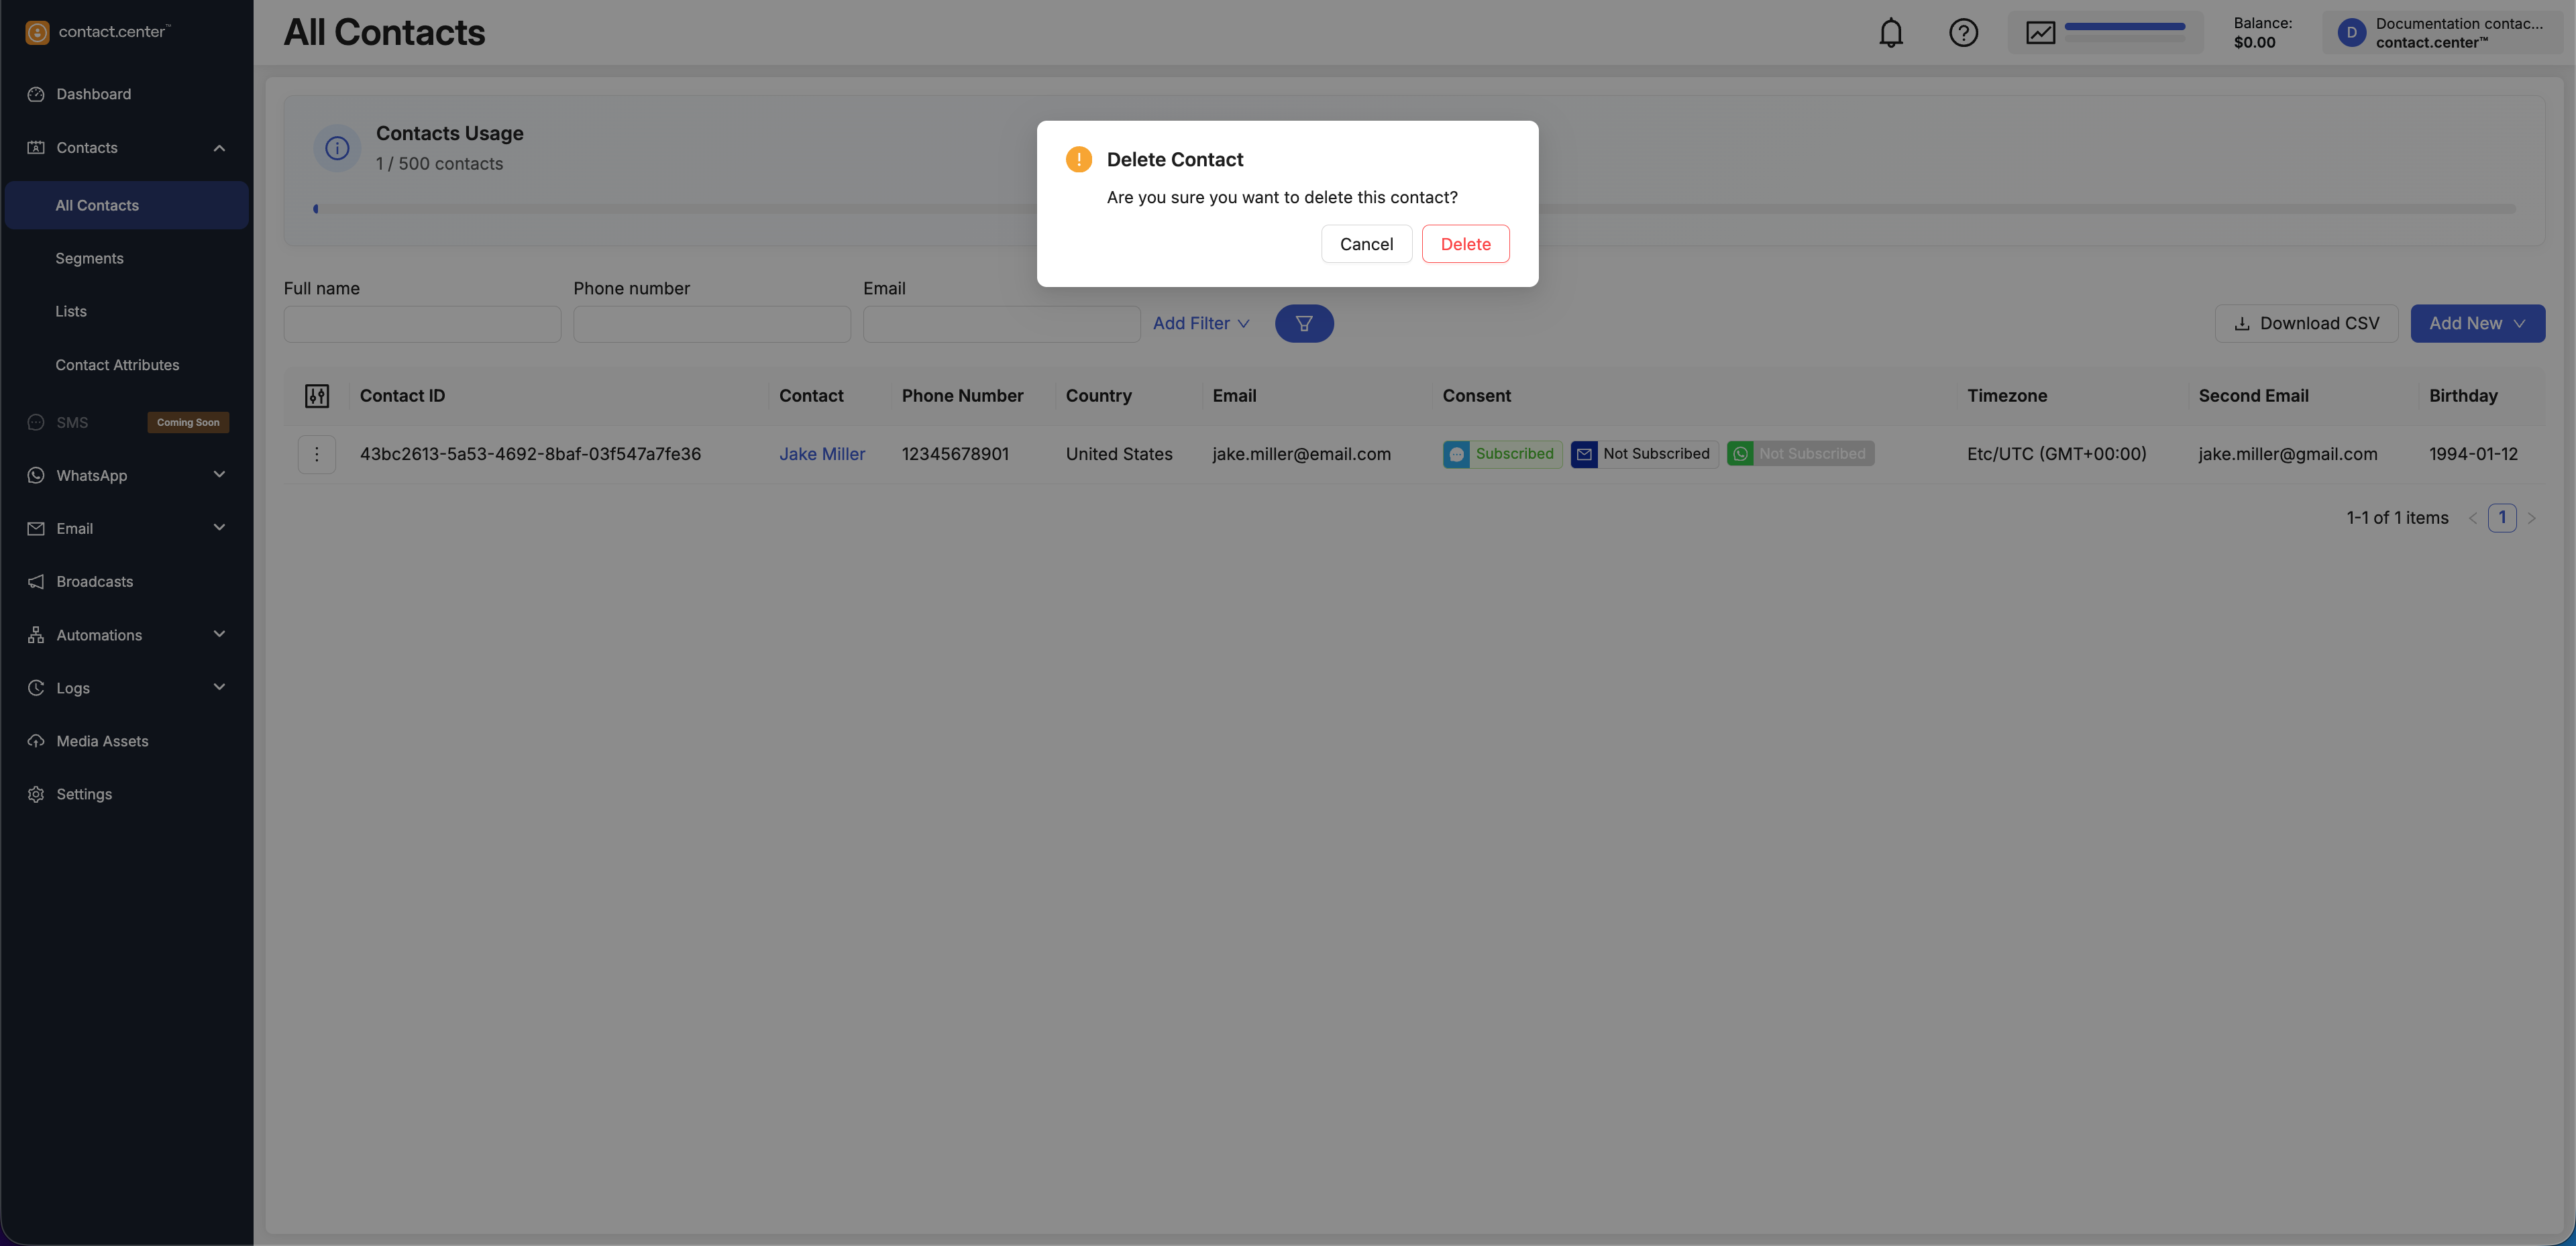This screenshot has width=2576, height=1246.
Task: Open the column settings icon in table header
Action: 317,396
